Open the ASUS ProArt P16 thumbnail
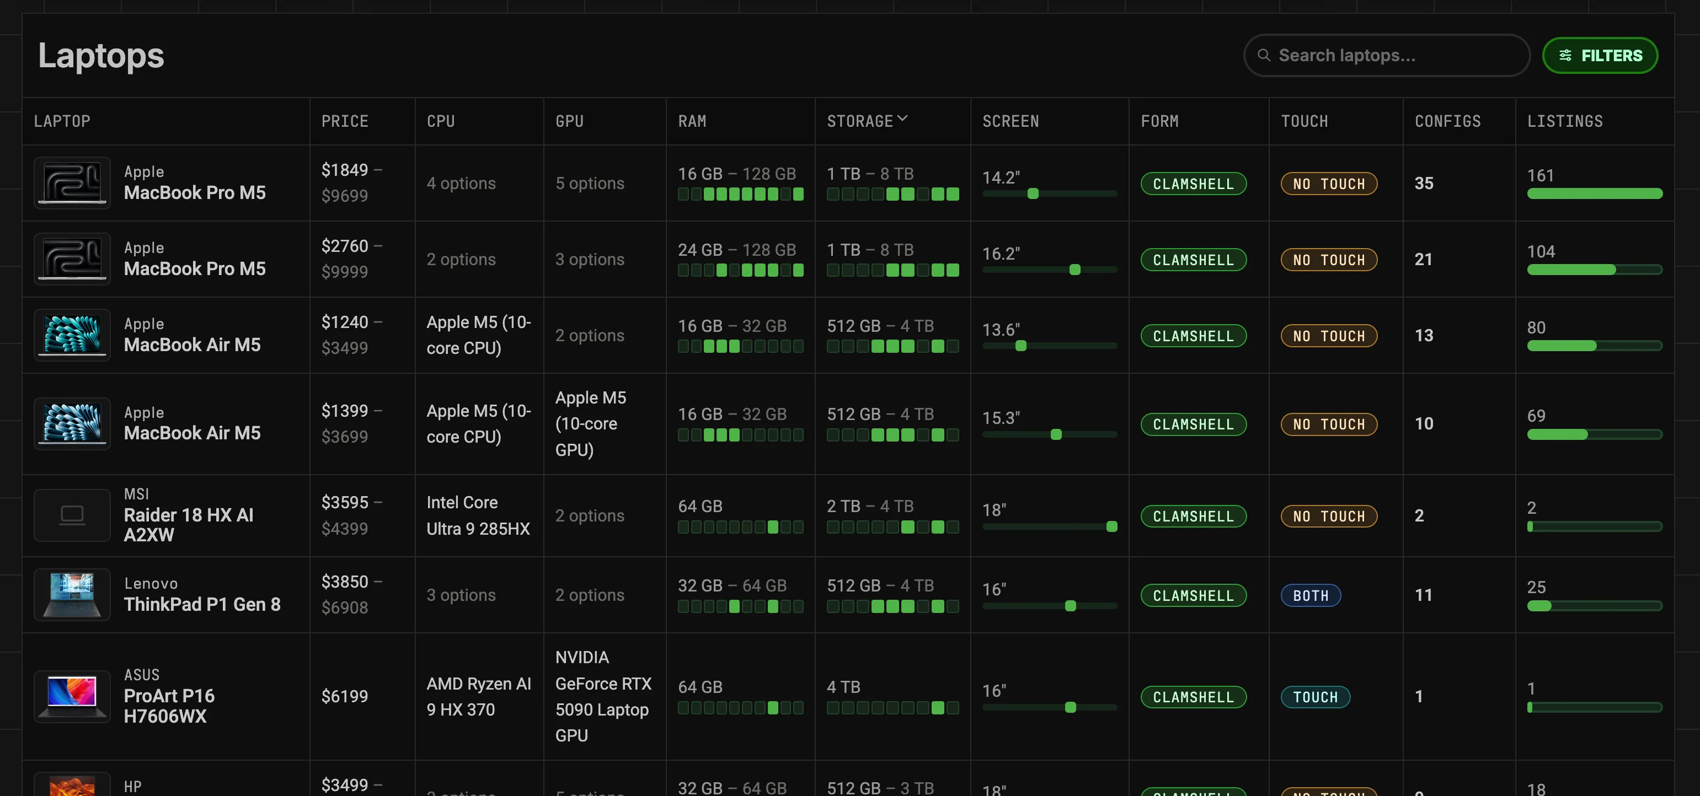The image size is (1700, 796). [72, 696]
